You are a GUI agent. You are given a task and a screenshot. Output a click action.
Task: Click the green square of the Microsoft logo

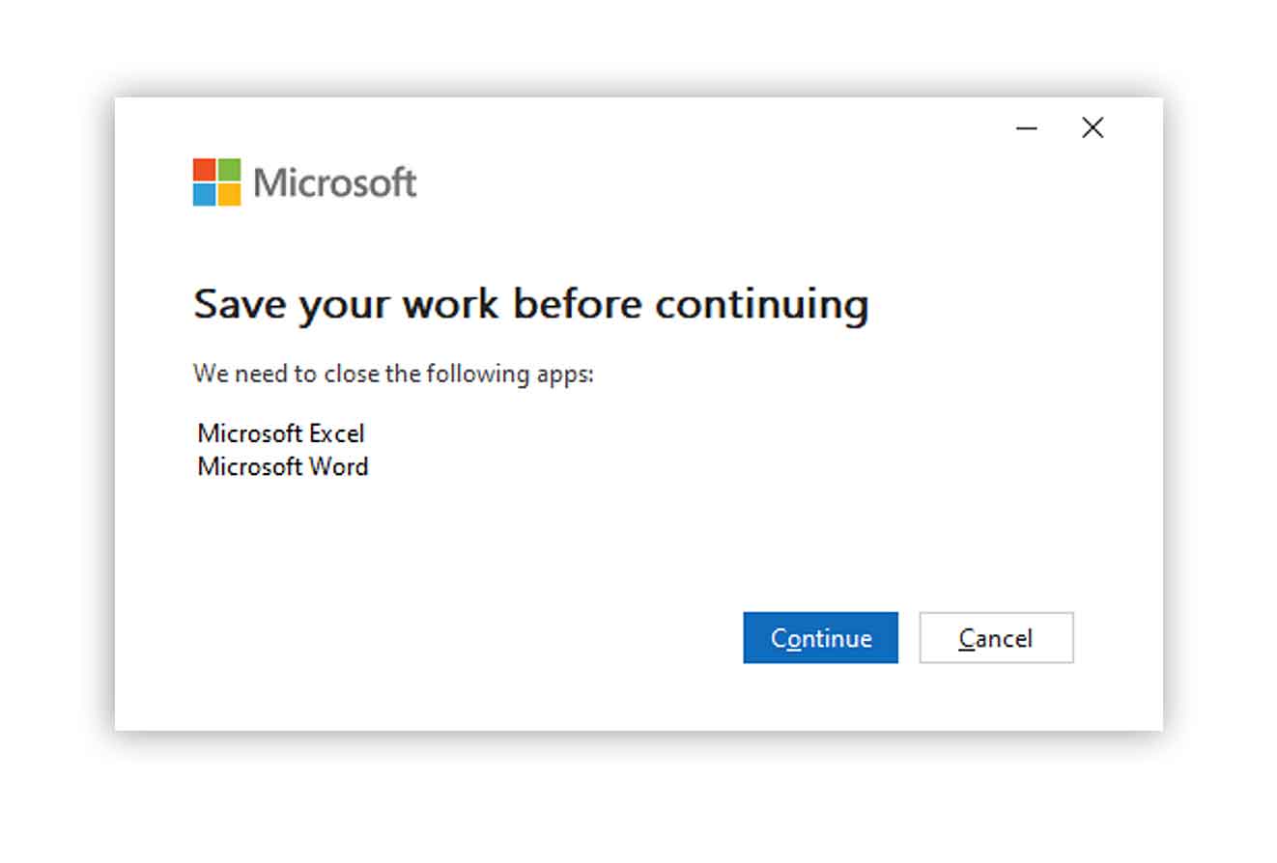[x=229, y=170]
